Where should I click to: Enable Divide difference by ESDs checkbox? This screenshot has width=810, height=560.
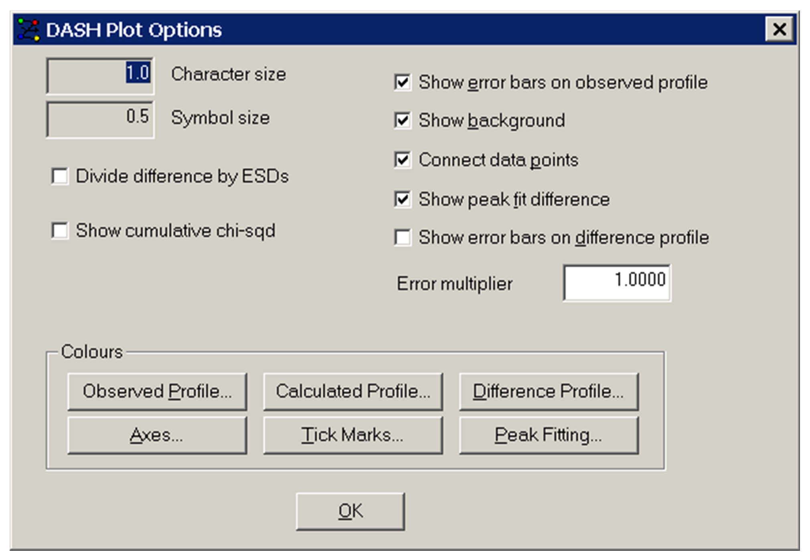(x=60, y=176)
